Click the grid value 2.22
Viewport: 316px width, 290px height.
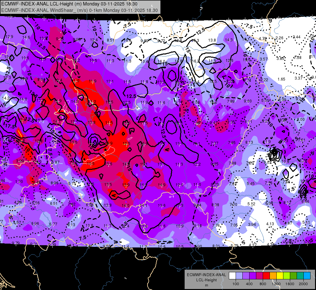pyautogui.click(x=264, y=80)
